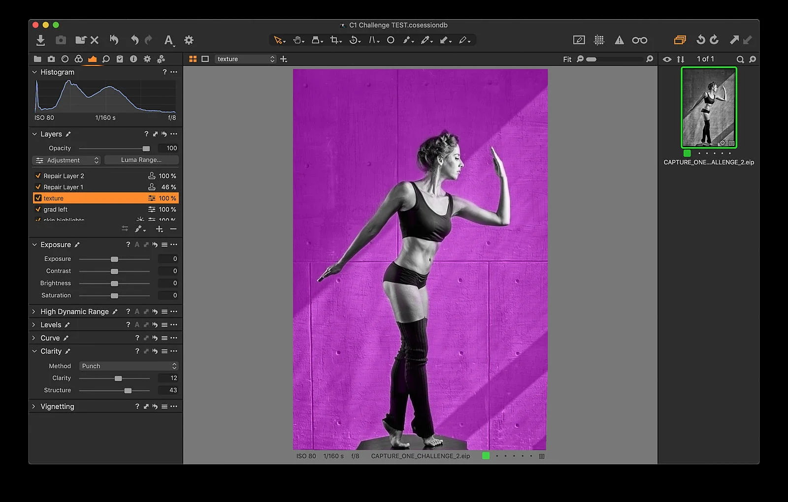Click the spot removal circle tool
The image size is (788, 502).
[x=391, y=40]
